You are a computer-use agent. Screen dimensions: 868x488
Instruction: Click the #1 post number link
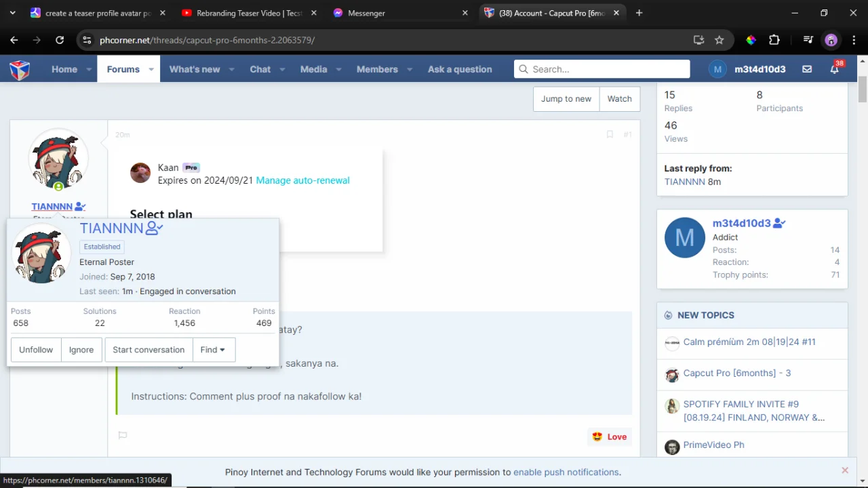pos(627,134)
